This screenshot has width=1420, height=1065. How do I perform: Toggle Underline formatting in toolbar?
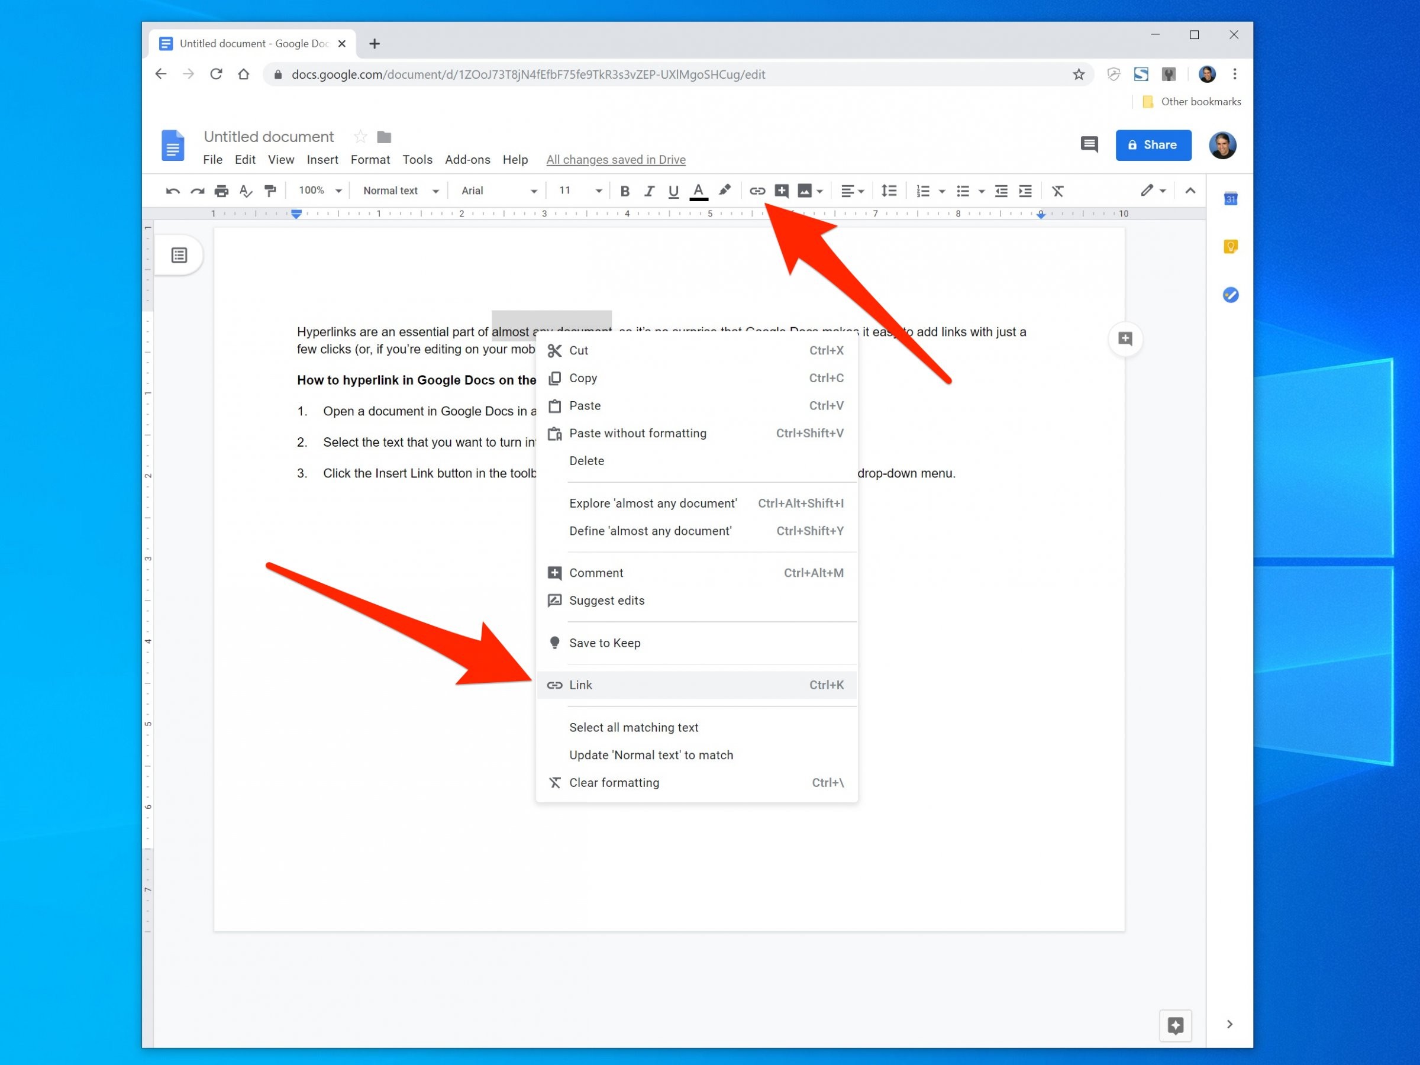[x=672, y=191]
